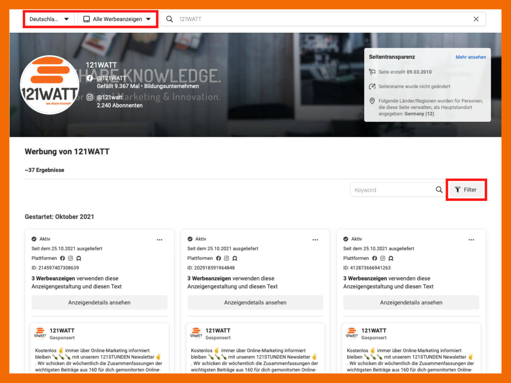This screenshot has width=511, height=383.
Task: Open the Deutschland country dropdown
Action: [49, 19]
